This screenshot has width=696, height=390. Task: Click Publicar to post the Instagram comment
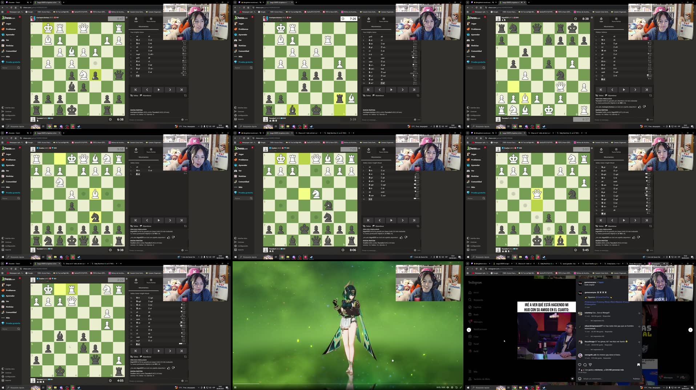pyautogui.click(x=636, y=378)
